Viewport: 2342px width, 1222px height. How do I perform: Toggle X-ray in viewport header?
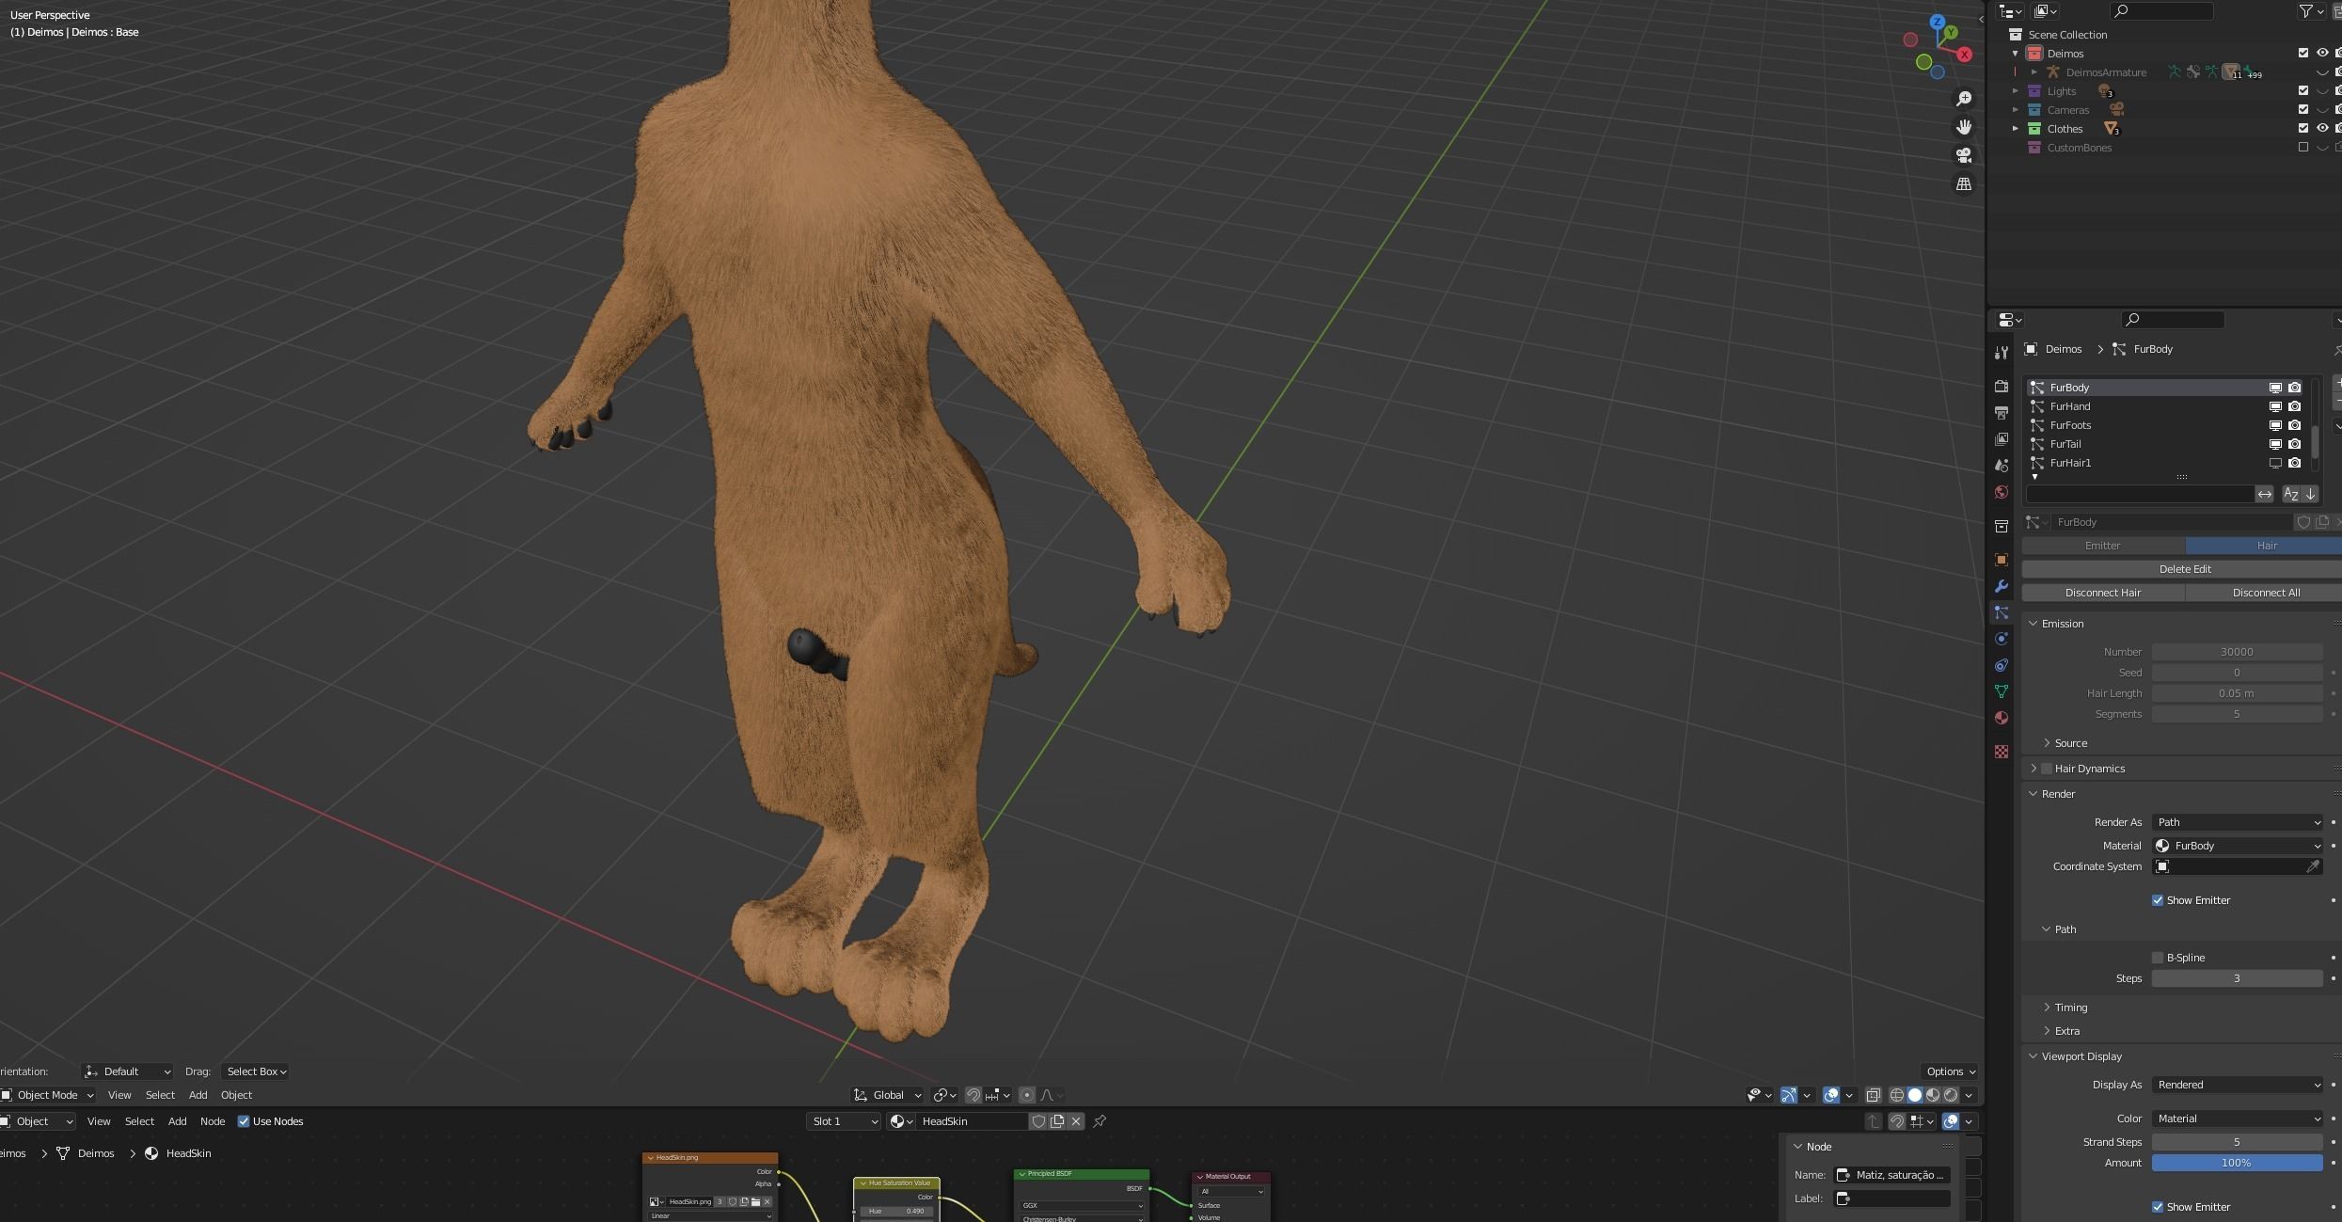pos(1873,1095)
